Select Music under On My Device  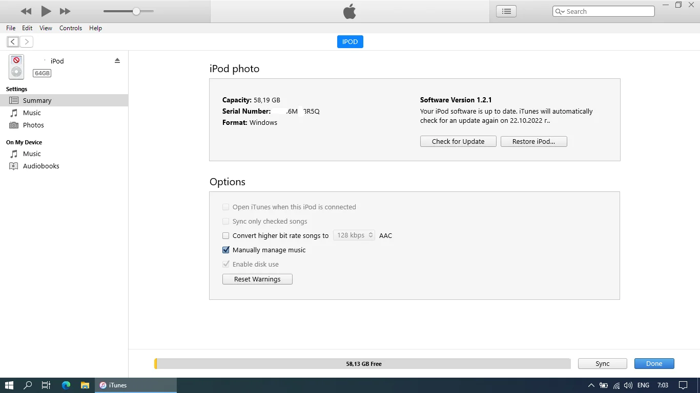point(64,154)
